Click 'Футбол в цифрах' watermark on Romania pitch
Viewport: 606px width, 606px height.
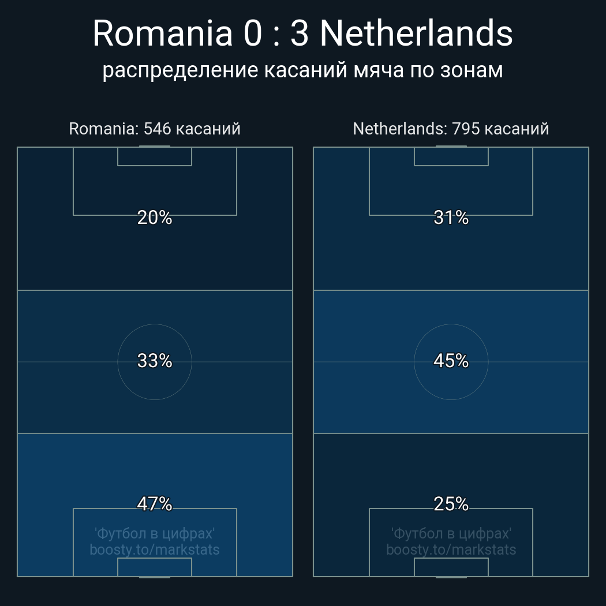[155, 533]
